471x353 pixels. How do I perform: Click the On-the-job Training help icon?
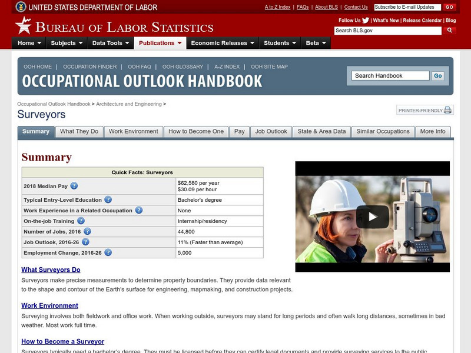[x=81, y=221]
